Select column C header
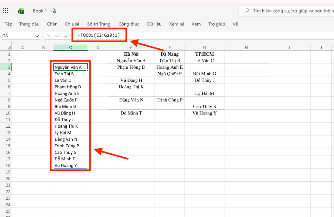 pyautogui.click(x=71, y=47)
